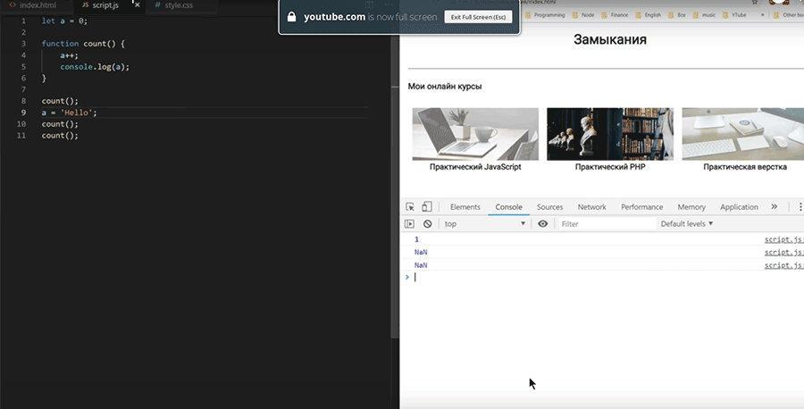Image resolution: width=804 pixels, height=409 pixels.
Task: Click console output value 1
Action: pyautogui.click(x=416, y=239)
